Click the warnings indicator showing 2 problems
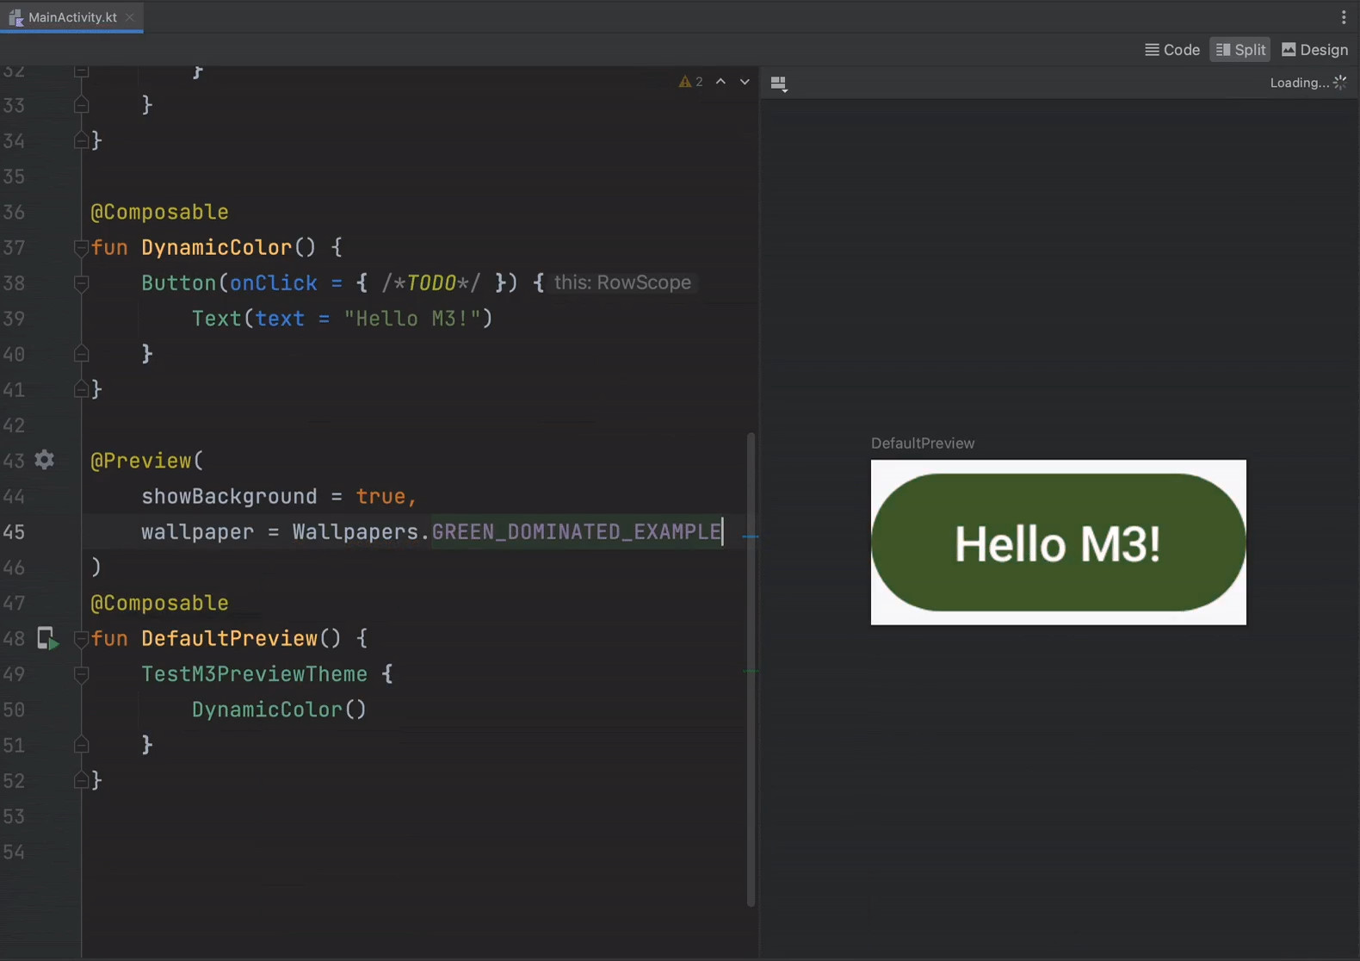 [691, 82]
